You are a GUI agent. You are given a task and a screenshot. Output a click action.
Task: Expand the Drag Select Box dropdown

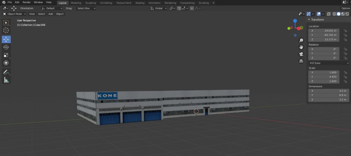(x=86, y=8)
